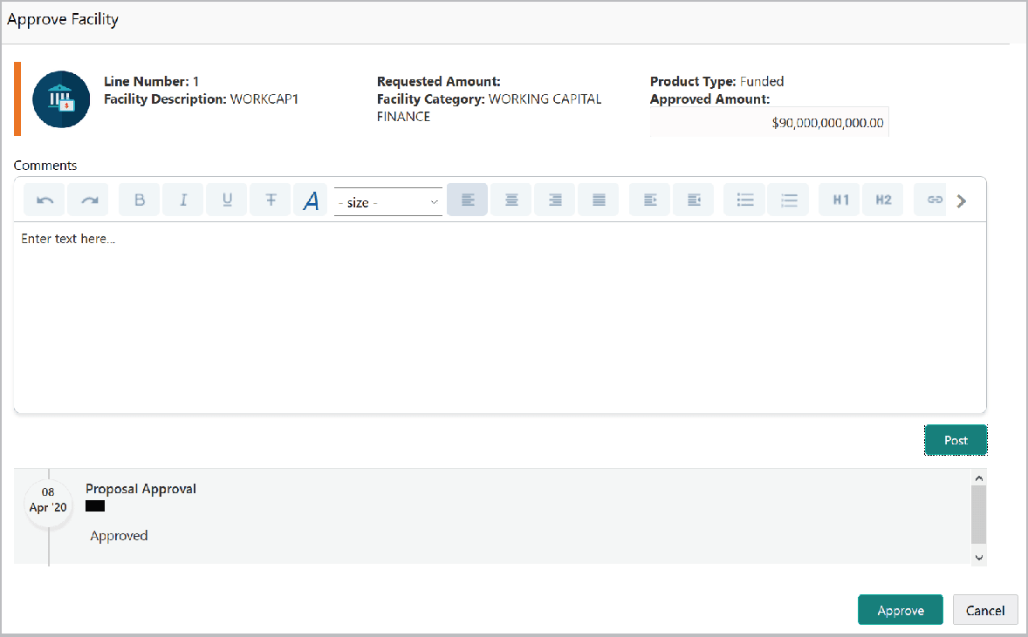
Task: Click the 'Approved' comment text
Action: [x=119, y=536]
